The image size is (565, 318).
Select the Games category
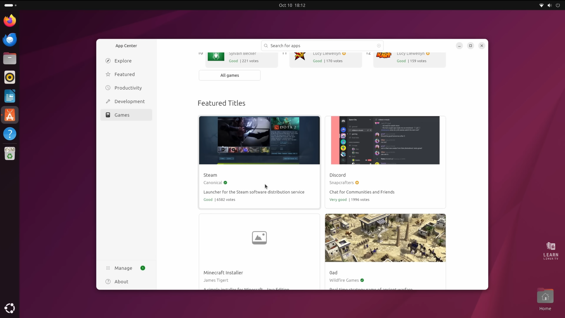126,115
